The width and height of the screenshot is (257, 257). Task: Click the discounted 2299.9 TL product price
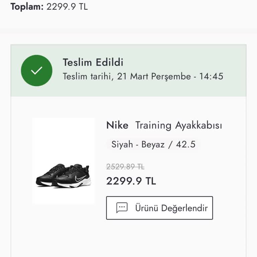pyautogui.click(x=131, y=181)
